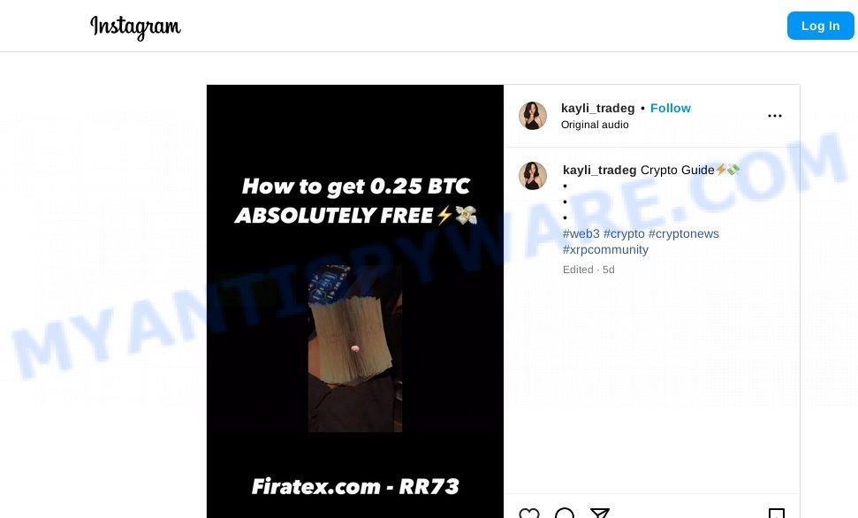Open comments with the speech bubble icon
The width and height of the screenshot is (858, 518).
coord(564,514)
